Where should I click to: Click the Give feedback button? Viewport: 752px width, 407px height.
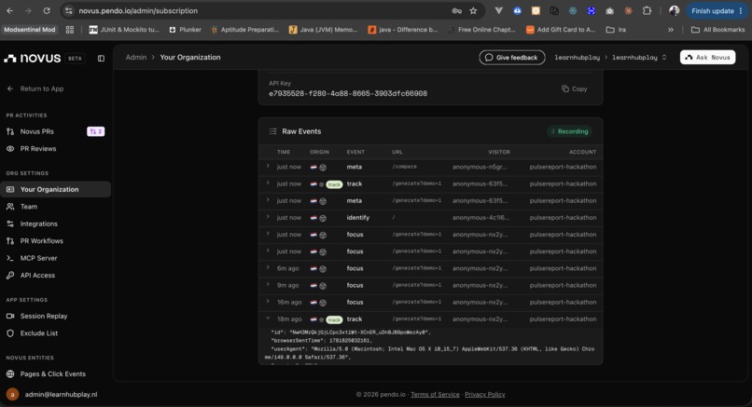511,58
